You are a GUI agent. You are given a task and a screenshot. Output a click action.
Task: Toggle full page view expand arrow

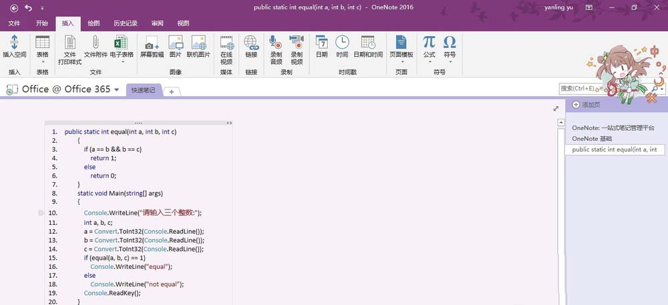tap(556, 108)
